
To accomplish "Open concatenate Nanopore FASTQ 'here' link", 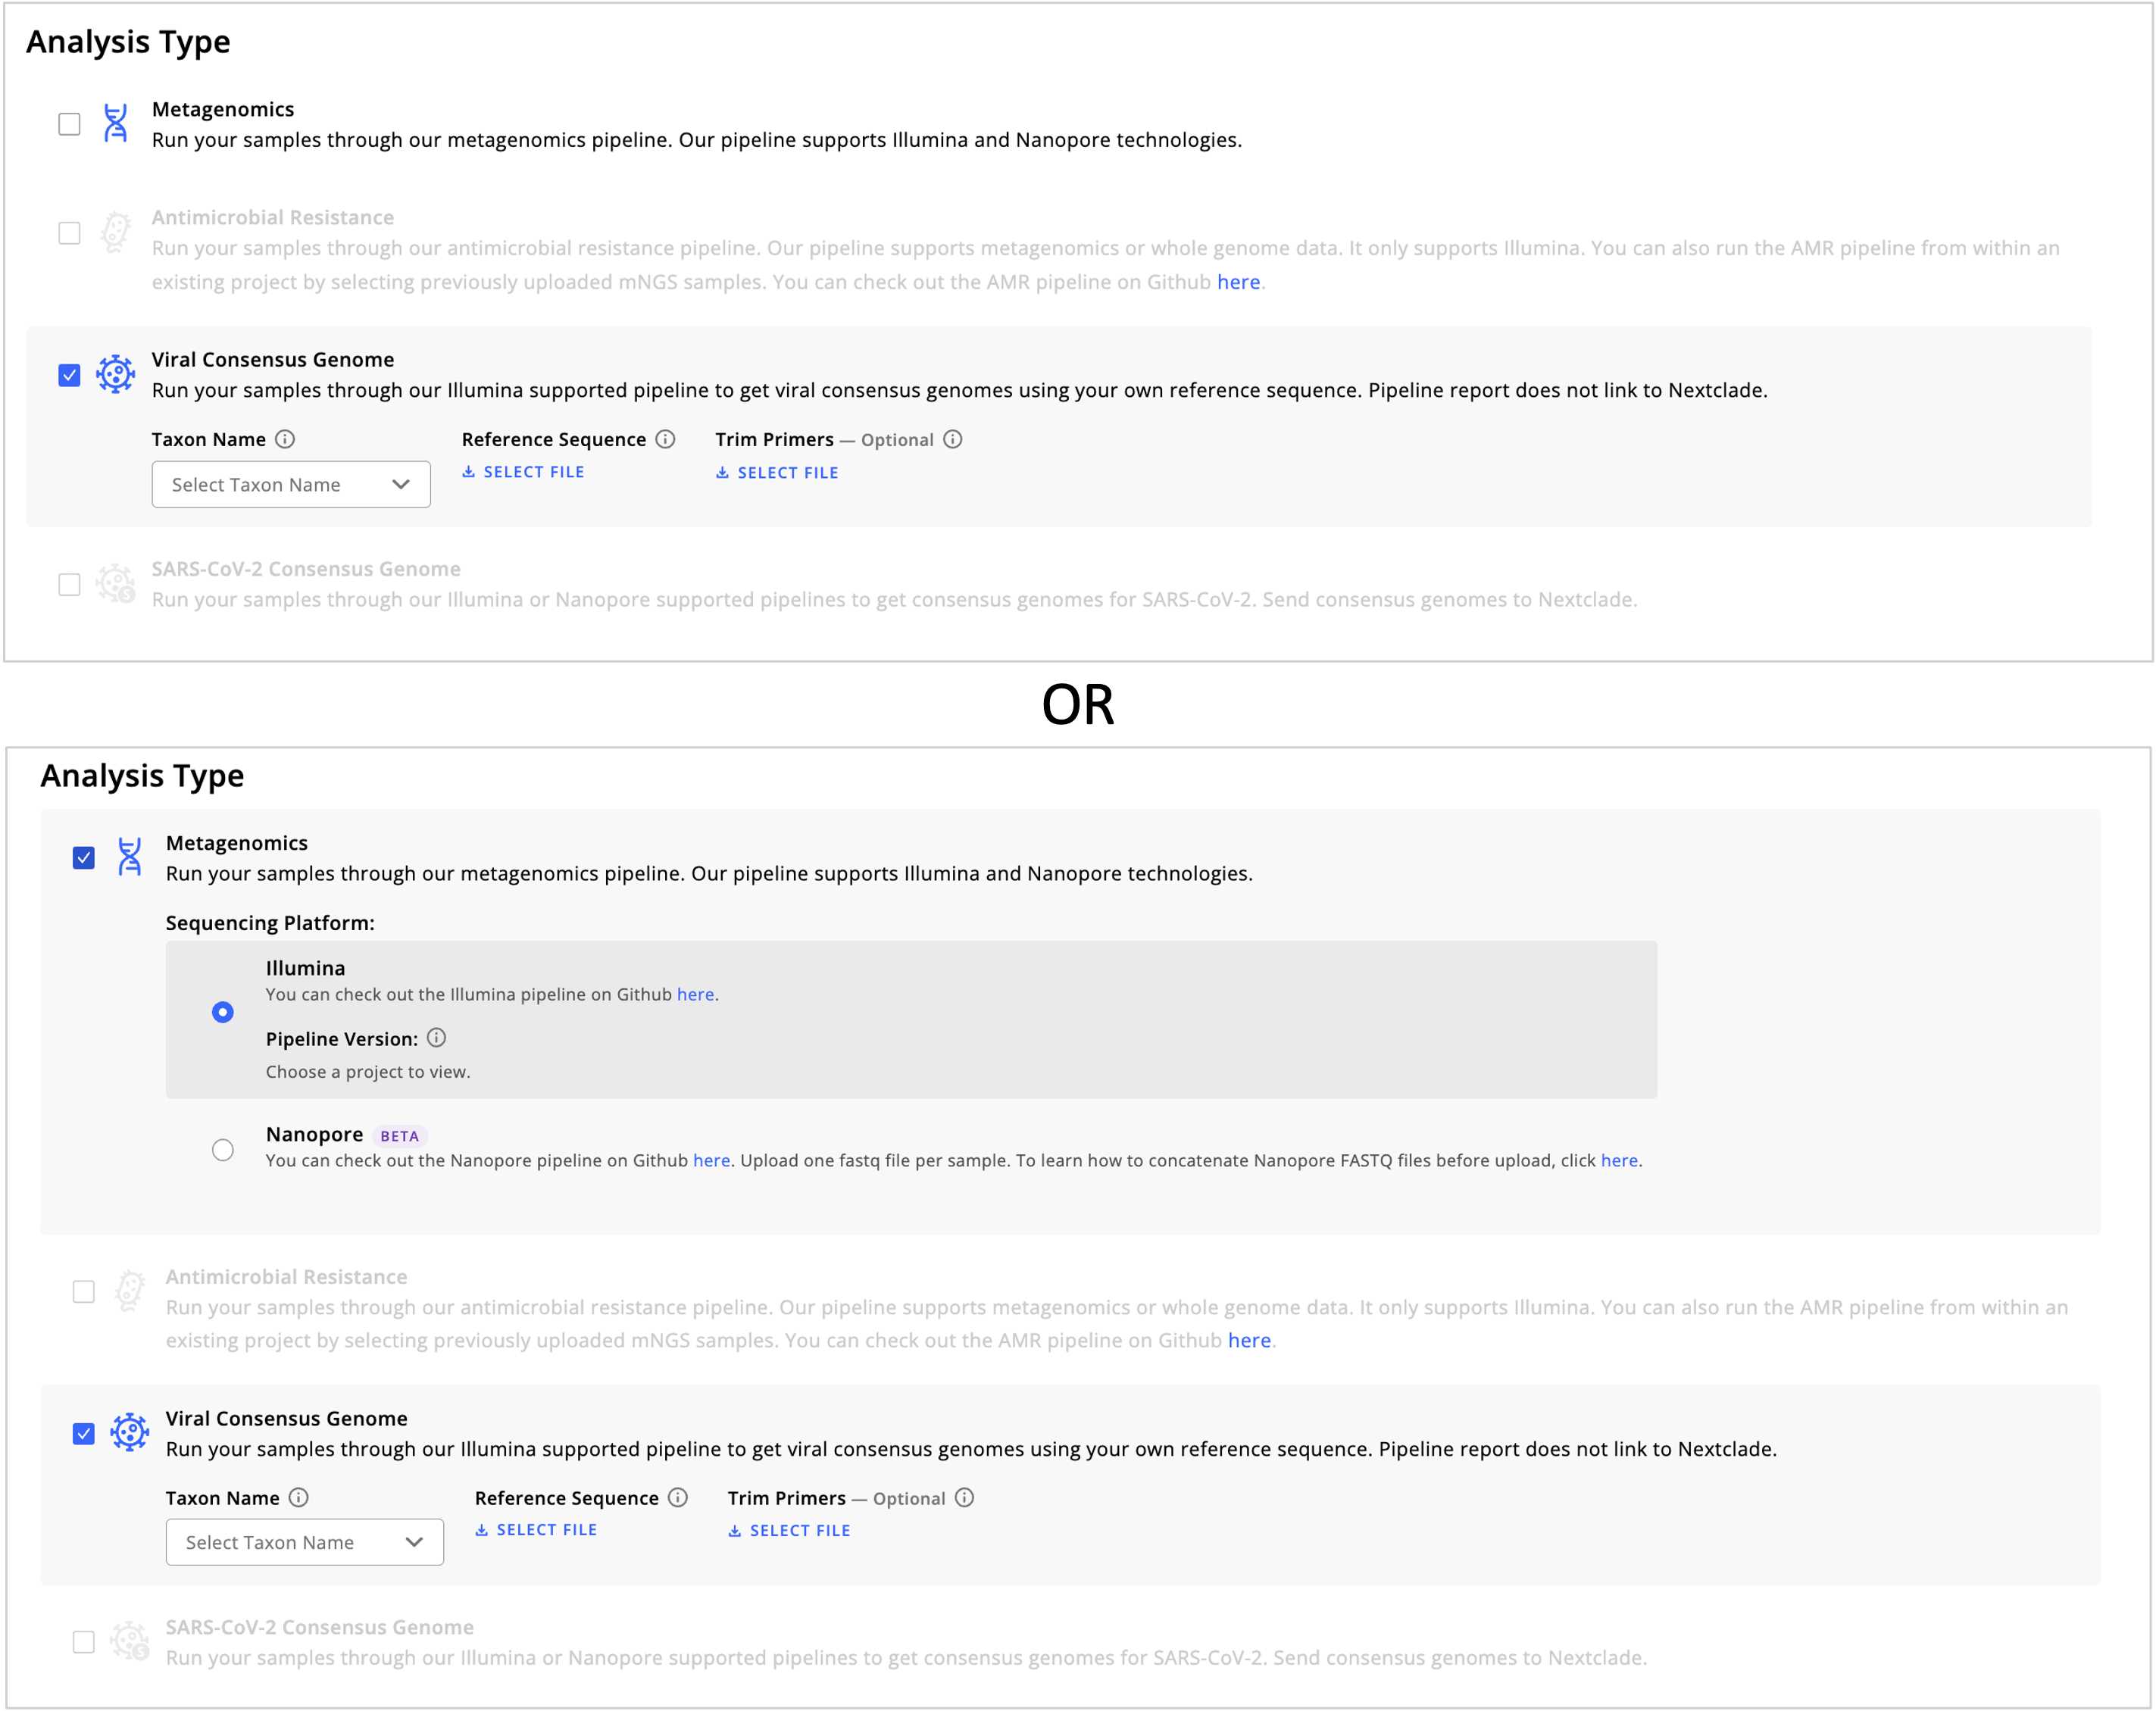I will point(1619,1160).
